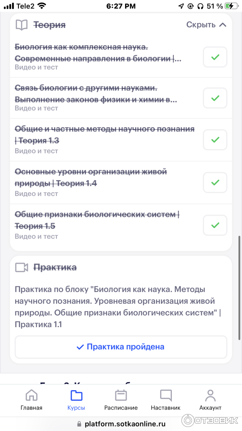Open the Аккаунт profile icon

(210, 395)
